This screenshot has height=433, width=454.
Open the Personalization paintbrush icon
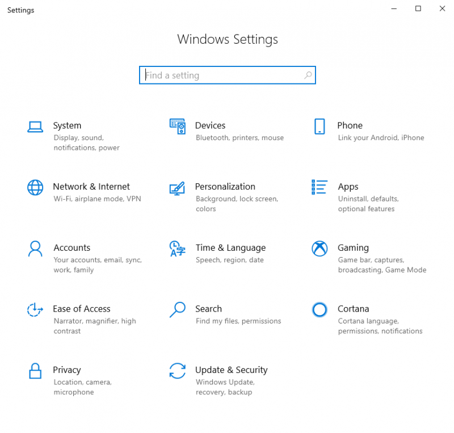pos(177,188)
